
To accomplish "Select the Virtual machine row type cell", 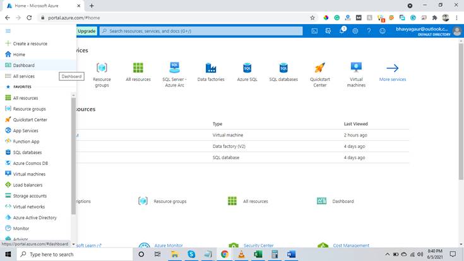I will coord(227,135).
